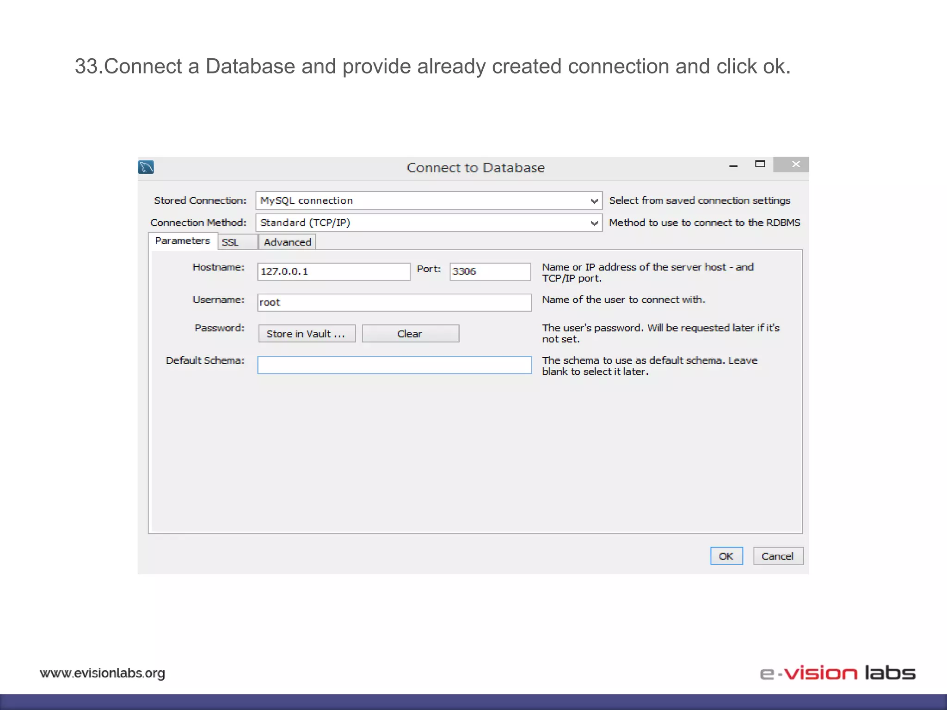
Task: Click the MySQL Workbench dolphin icon in title bar
Action: point(146,167)
